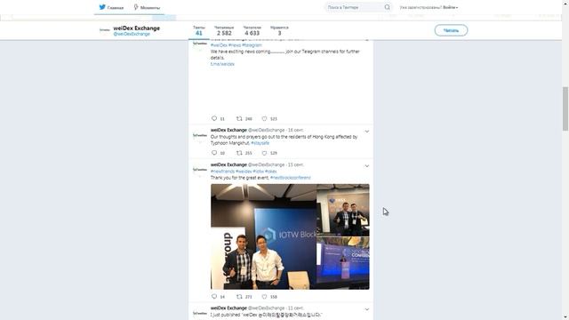Select the Likes tab showing 3
This screenshot has width=569, height=320.
point(279,30)
